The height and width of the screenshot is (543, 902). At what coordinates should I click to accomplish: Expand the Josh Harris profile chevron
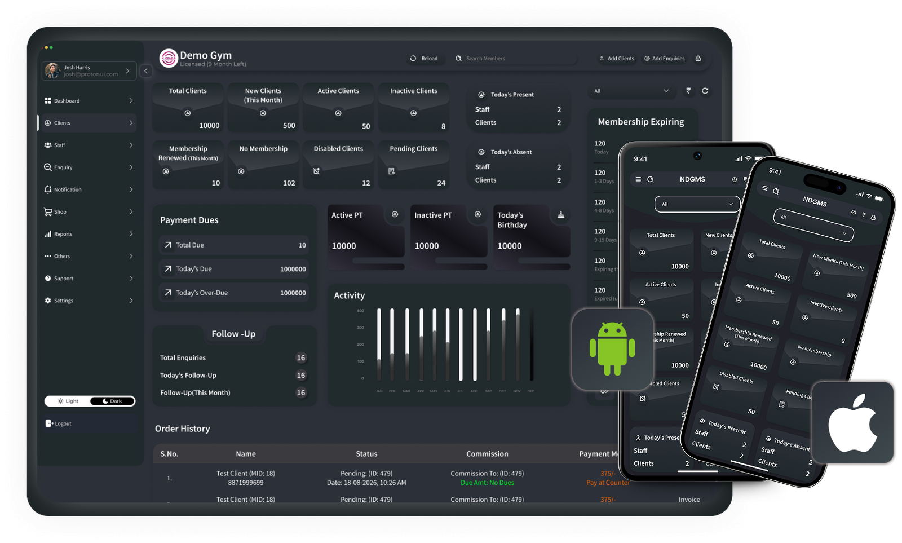127,70
